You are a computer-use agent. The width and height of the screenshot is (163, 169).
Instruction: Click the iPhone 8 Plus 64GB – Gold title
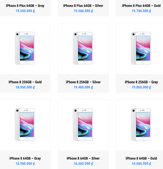click(141, 6)
